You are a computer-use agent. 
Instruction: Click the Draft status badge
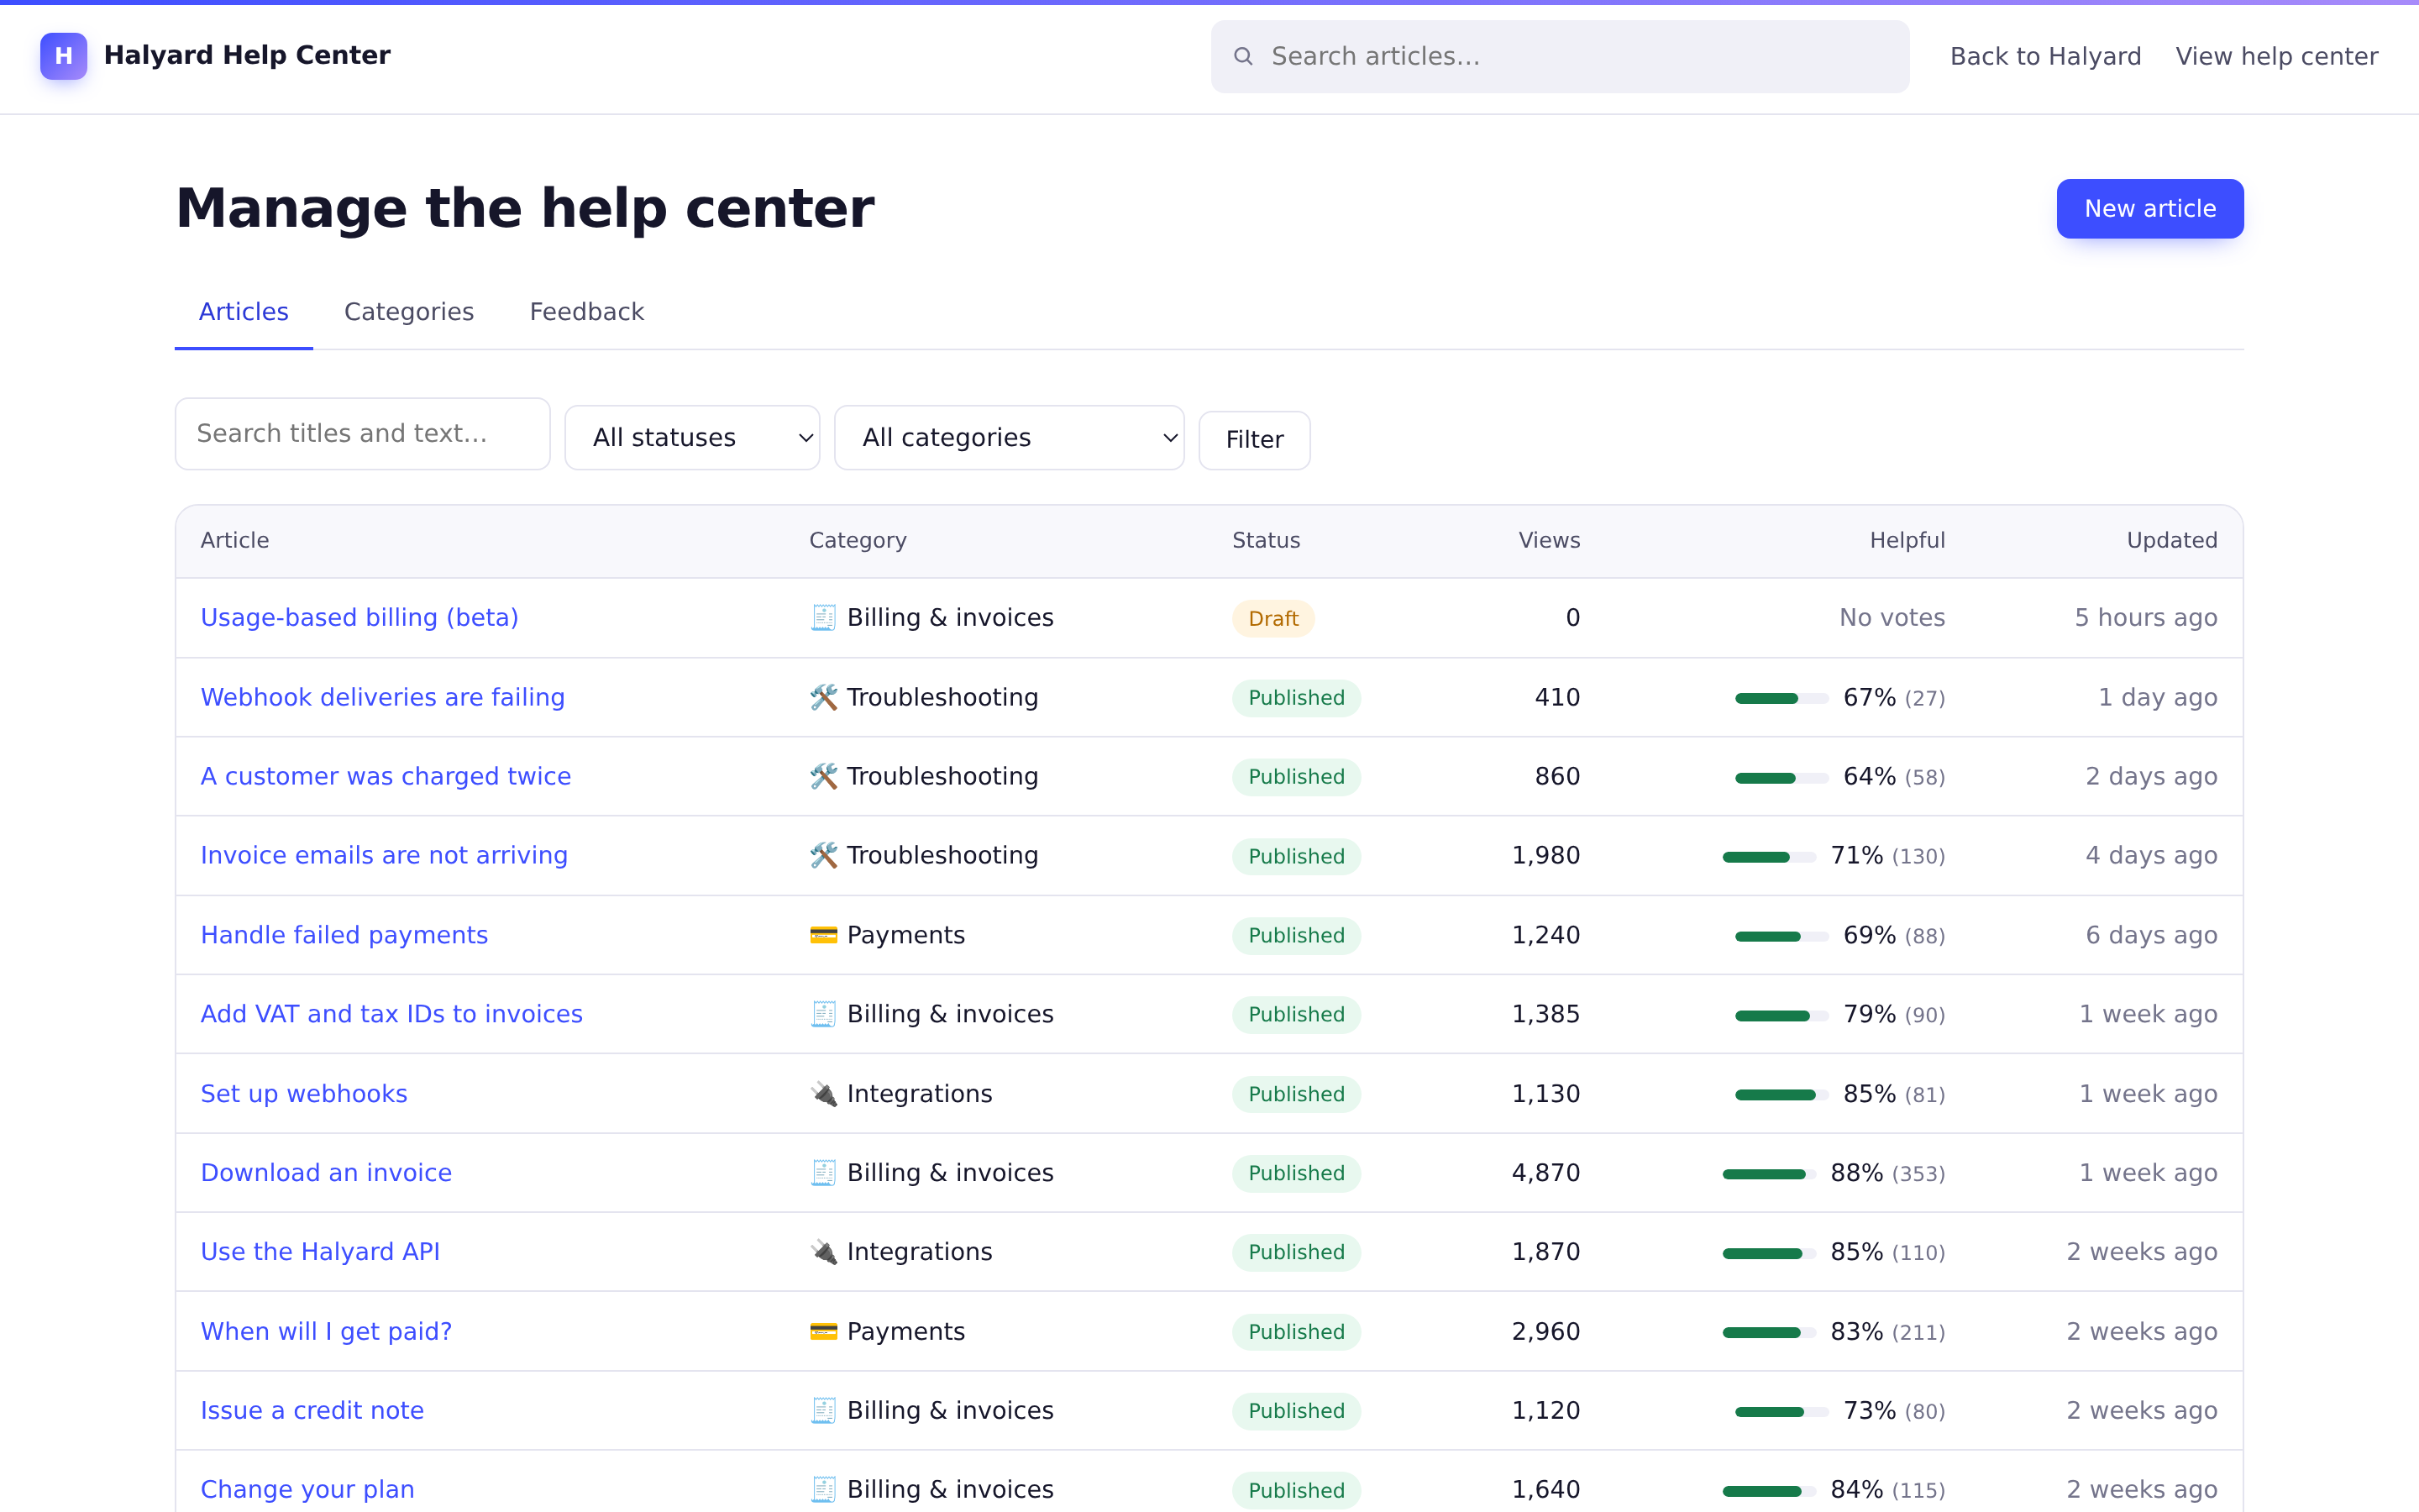click(1273, 619)
